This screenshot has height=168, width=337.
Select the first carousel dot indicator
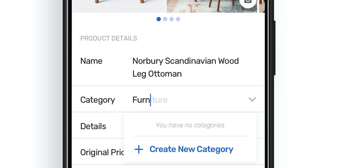coord(159,19)
